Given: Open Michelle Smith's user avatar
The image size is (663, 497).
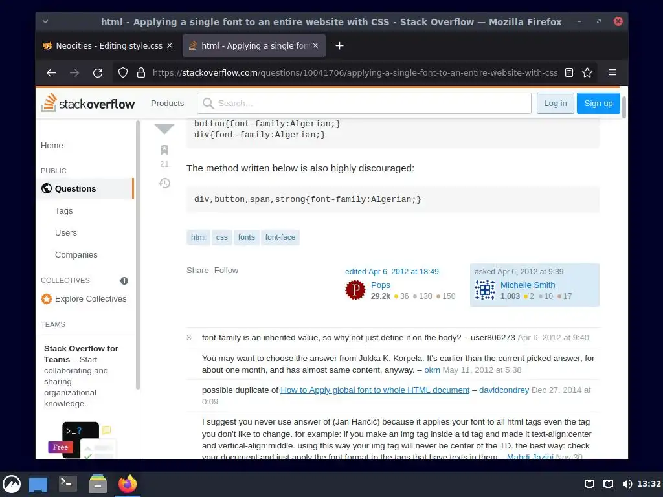Looking at the screenshot, I should (x=484, y=290).
